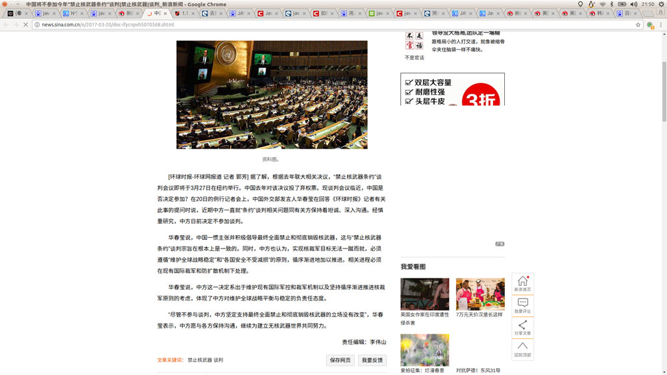This screenshot has width=667, height=375.
Task: Click the page vertical scrollbar thumb
Action: pyautogui.click(x=664, y=91)
